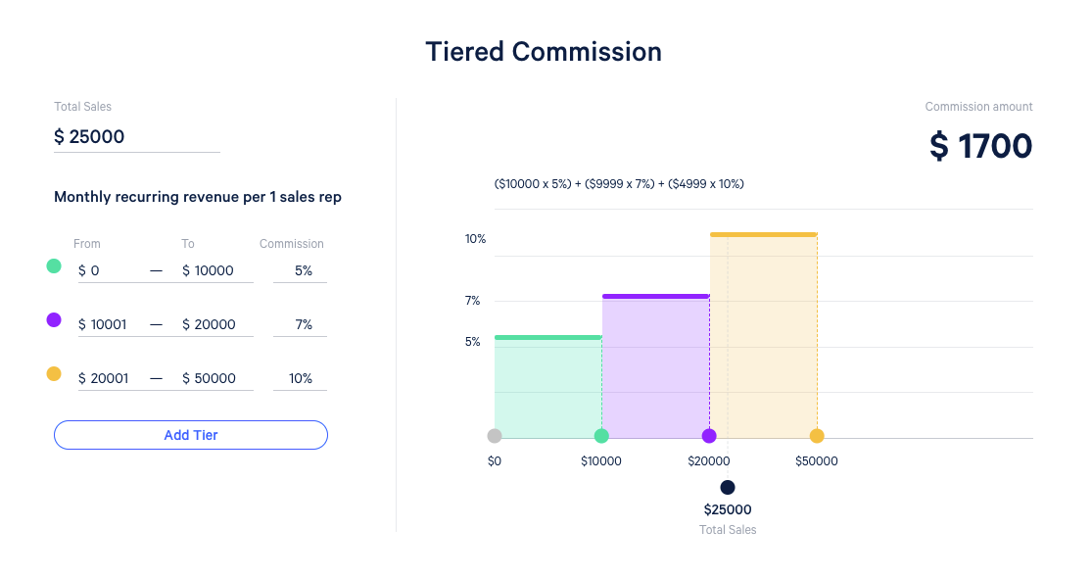Screen dimensions: 1092x578
Task: Click the $25000 label below the slider
Action: [728, 509]
